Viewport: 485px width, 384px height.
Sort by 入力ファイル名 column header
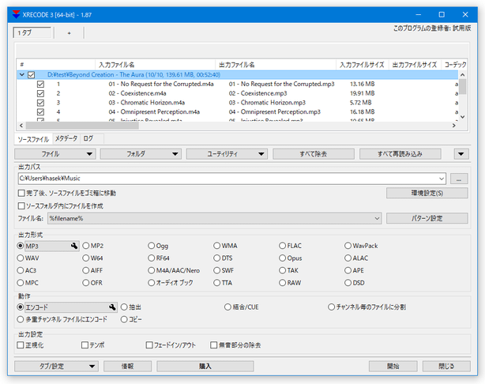(x=155, y=65)
